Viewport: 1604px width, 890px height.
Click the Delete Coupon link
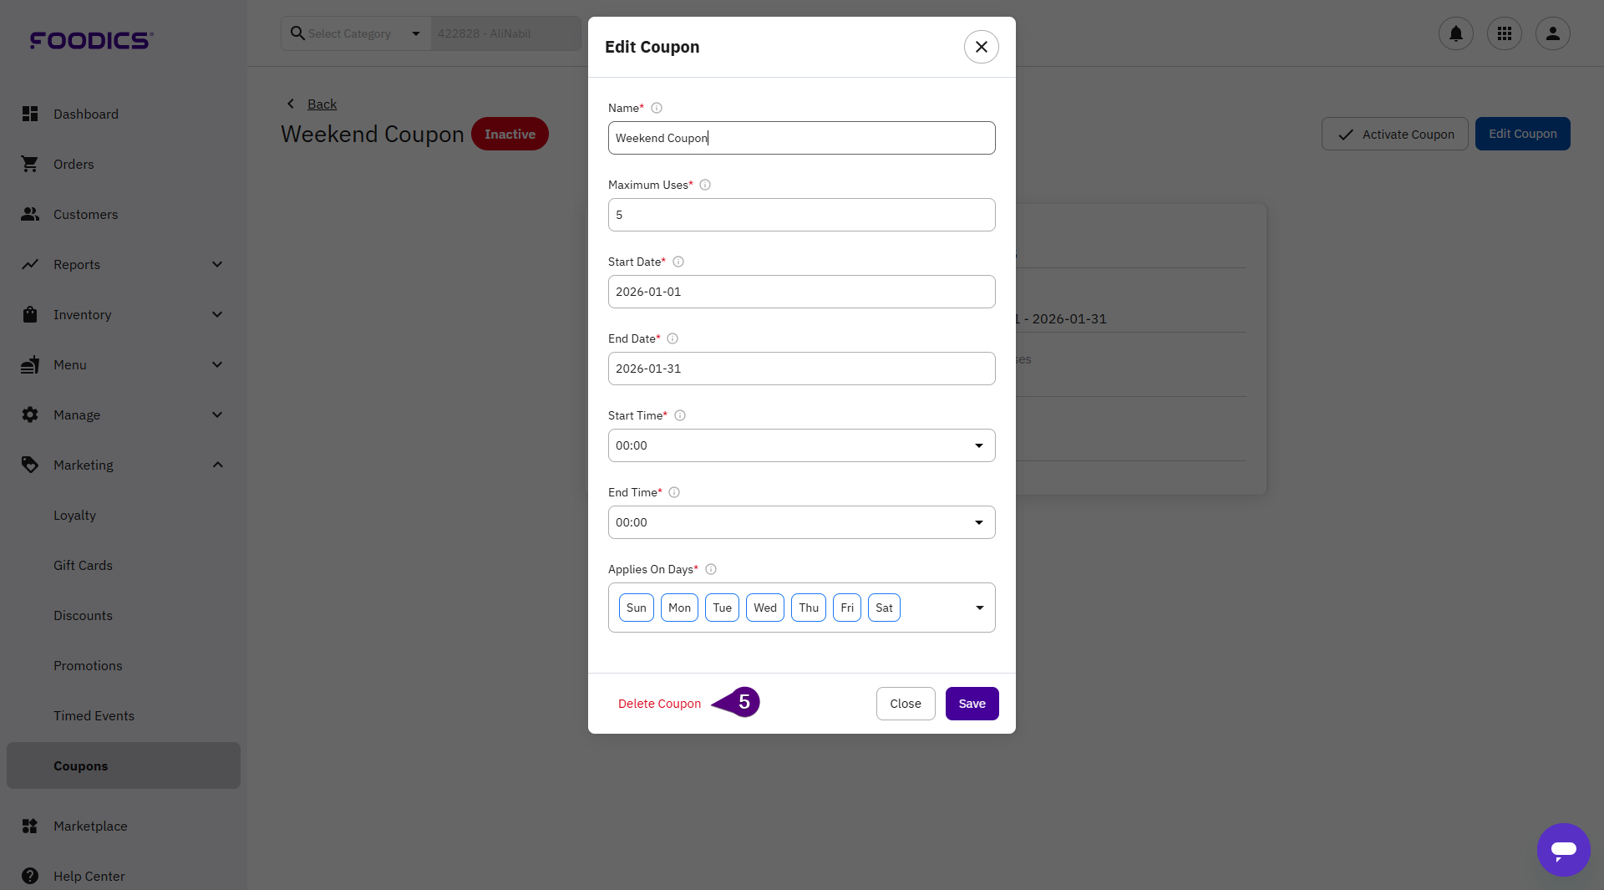(x=659, y=704)
